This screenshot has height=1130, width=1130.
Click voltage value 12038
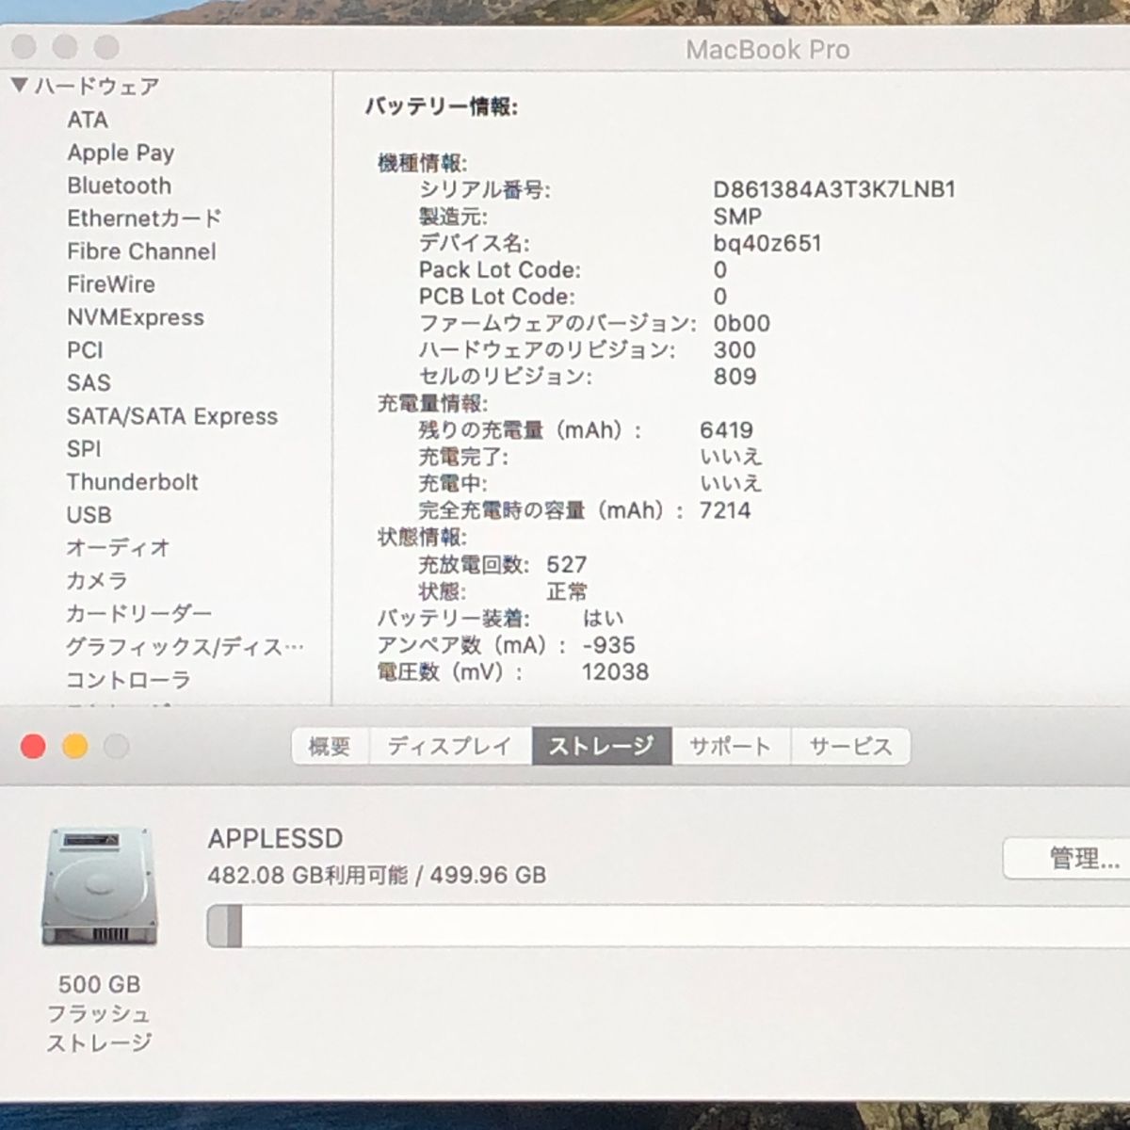616,672
